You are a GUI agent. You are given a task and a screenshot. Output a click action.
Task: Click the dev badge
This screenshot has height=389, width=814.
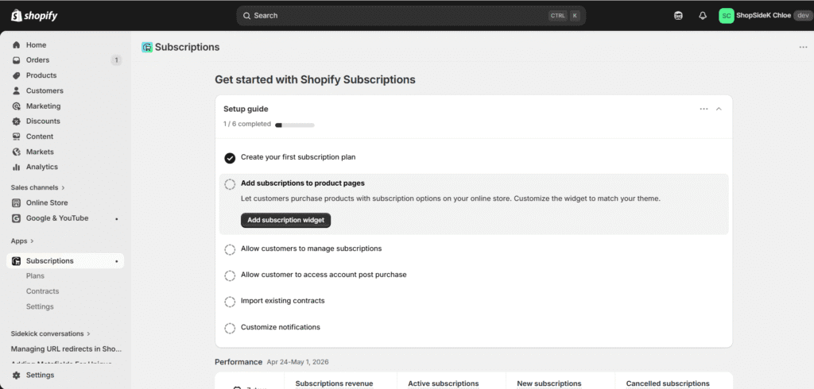(803, 16)
